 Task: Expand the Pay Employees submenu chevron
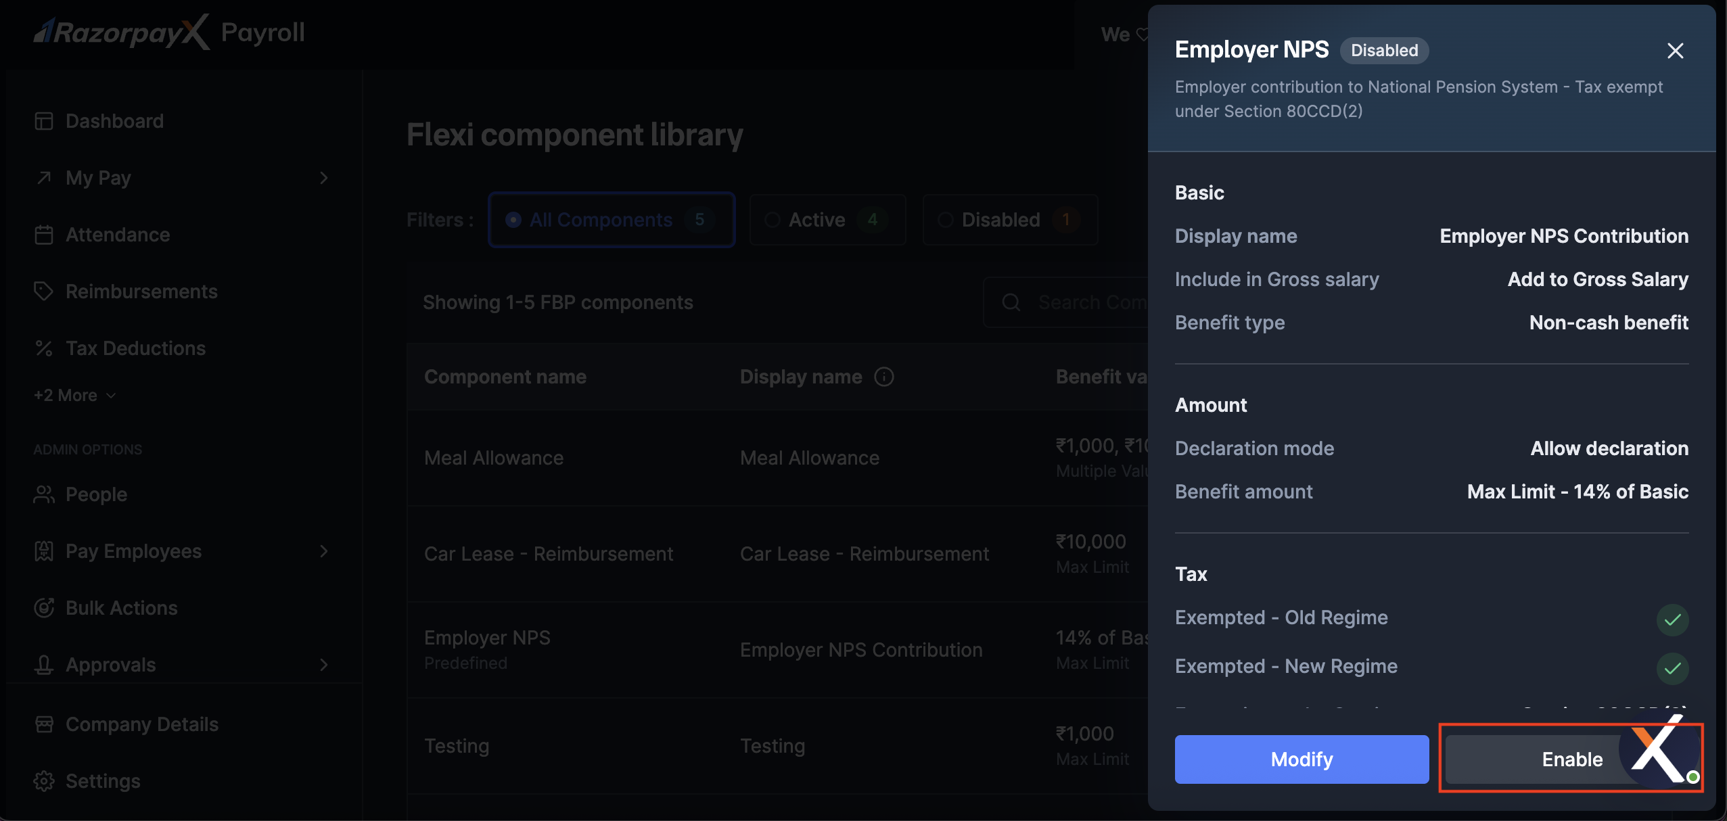coord(324,551)
